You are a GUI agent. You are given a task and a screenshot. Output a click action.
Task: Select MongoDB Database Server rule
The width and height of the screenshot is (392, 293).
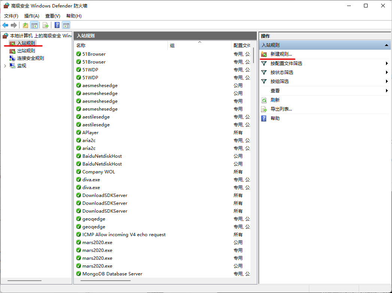pyautogui.click(x=112, y=274)
